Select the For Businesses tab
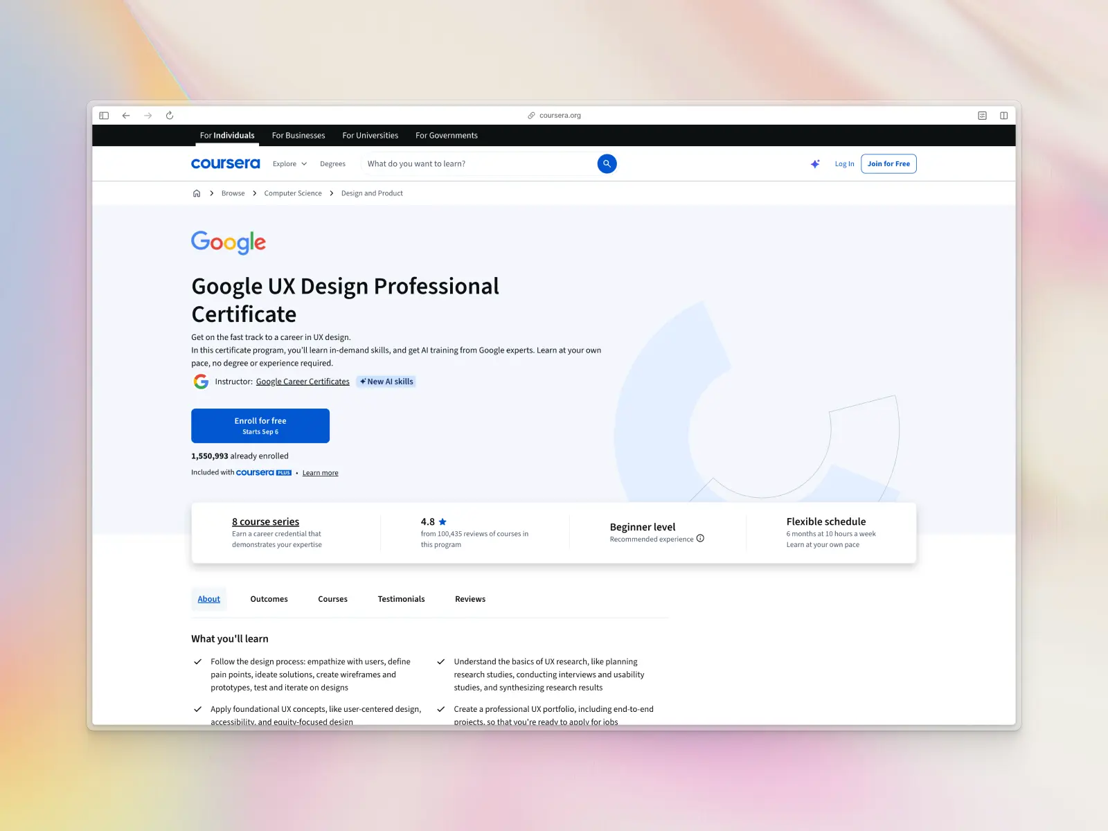Screen dimensions: 1108x831 [x=298, y=135]
